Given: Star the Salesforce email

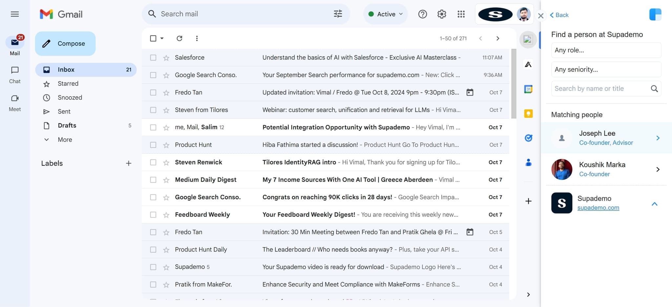Looking at the screenshot, I should pyautogui.click(x=166, y=58).
